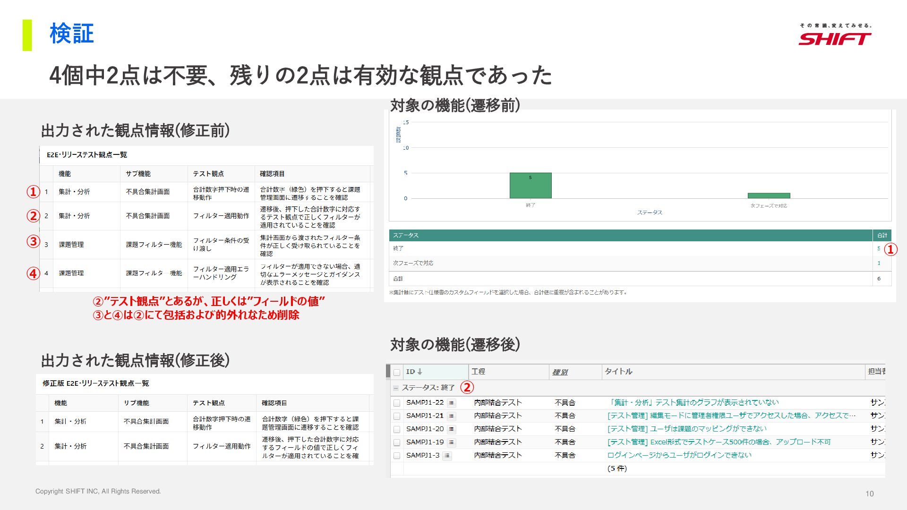
Task: Click the ステータス header in summary table
Action: pos(405,235)
